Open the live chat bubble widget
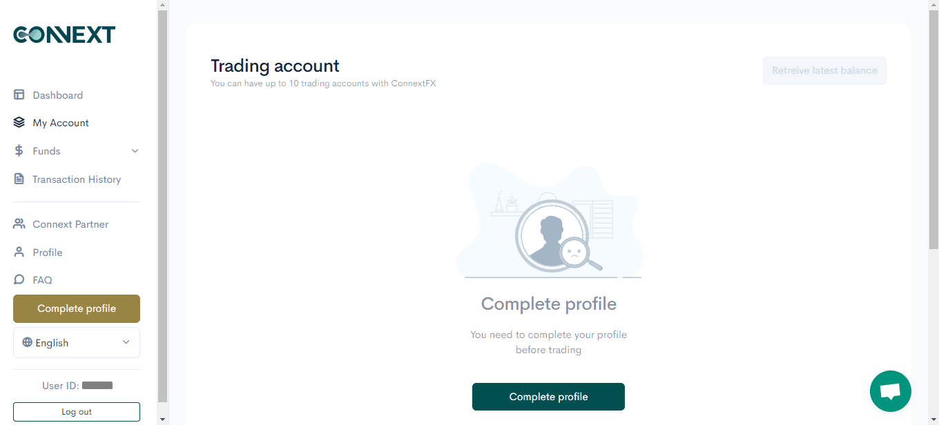Image resolution: width=939 pixels, height=425 pixels. click(891, 391)
